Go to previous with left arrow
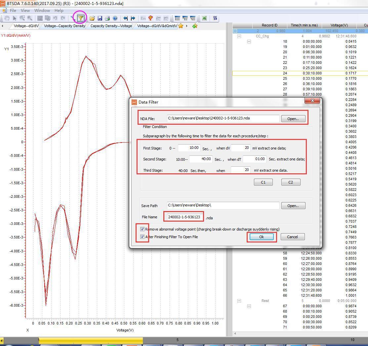This screenshot has width=368, height=346. (126, 18)
